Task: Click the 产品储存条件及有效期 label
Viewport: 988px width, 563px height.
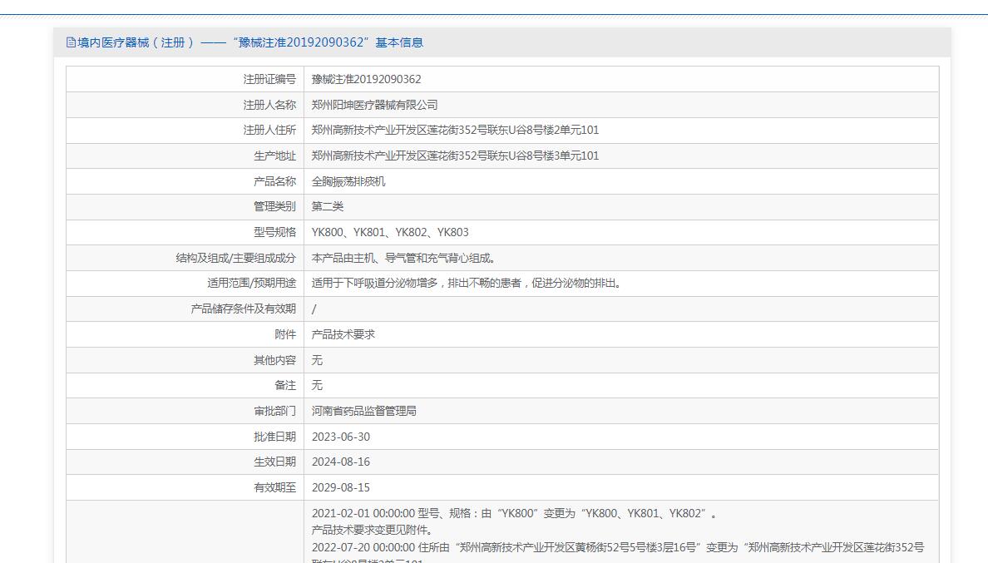Action: (243, 309)
